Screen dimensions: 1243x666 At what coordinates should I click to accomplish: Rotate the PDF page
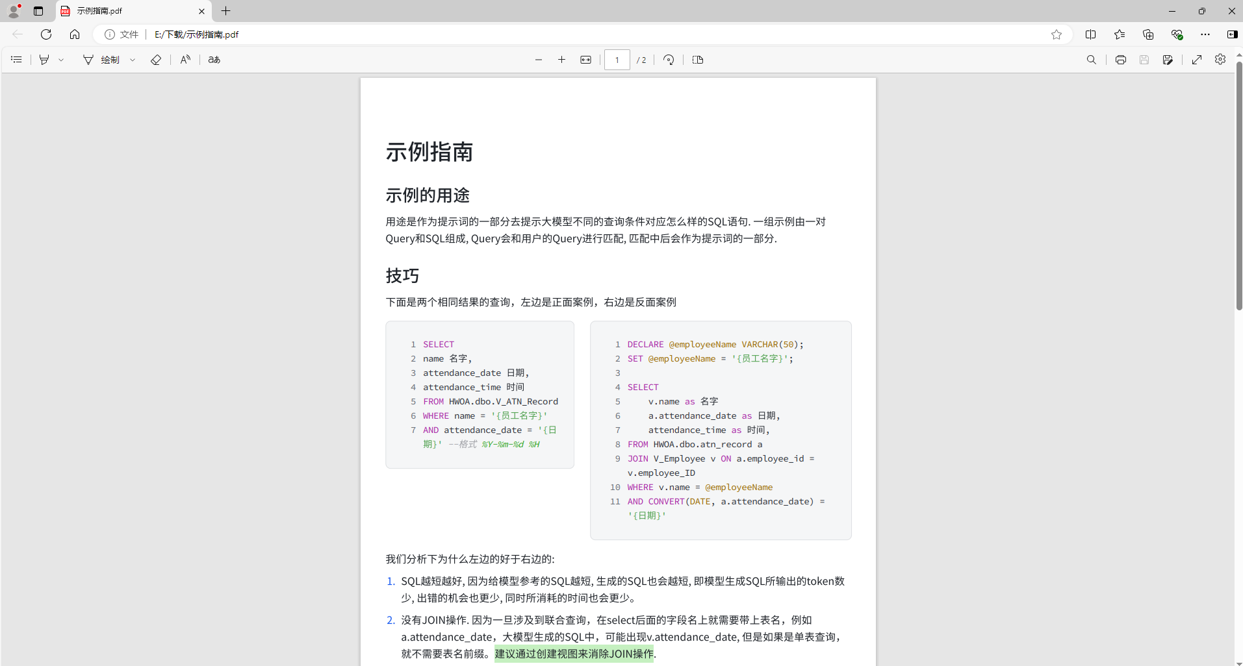click(x=669, y=60)
